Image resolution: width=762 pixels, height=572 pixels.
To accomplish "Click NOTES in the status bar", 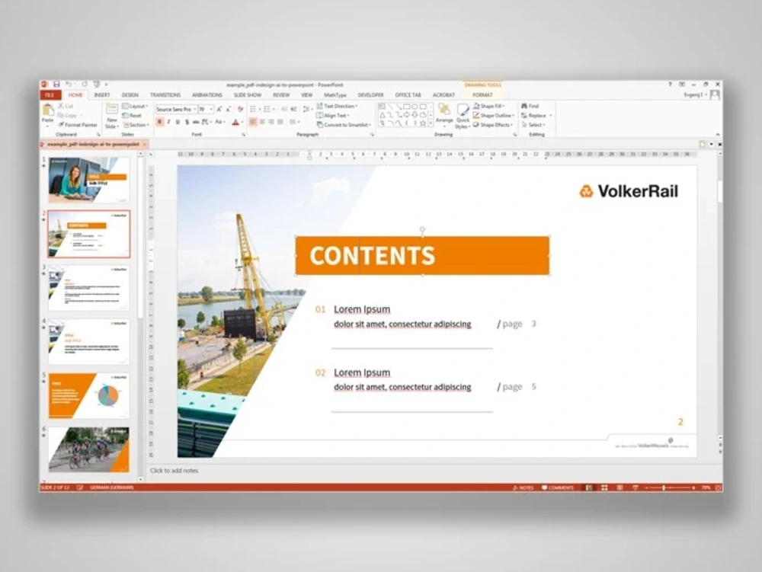I will 523,487.
